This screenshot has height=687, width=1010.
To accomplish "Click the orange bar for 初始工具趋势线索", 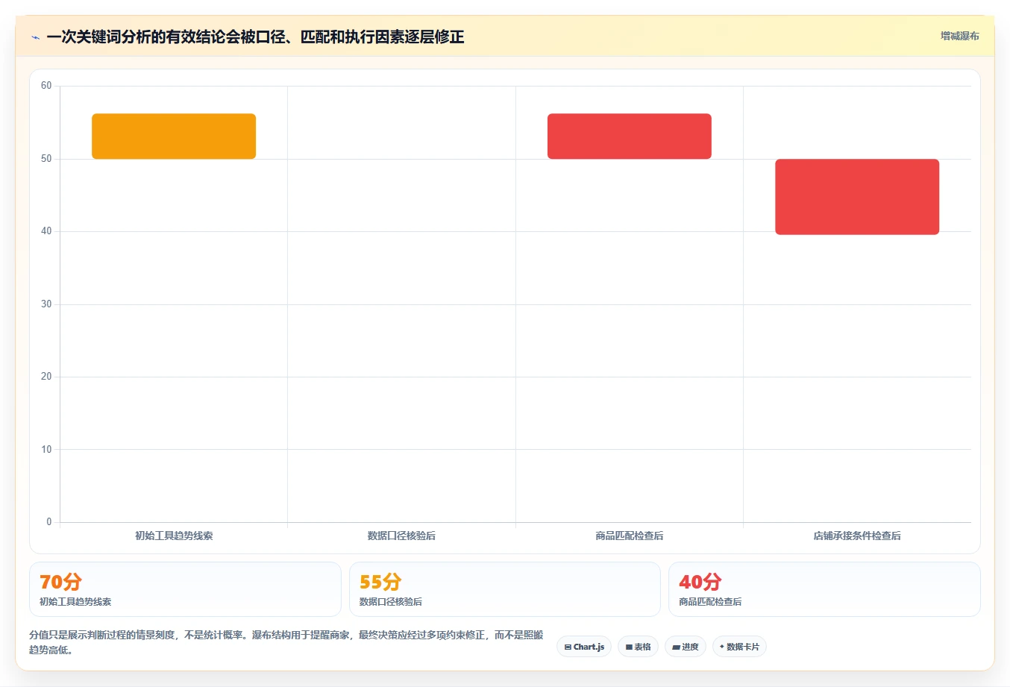I will pos(174,136).
